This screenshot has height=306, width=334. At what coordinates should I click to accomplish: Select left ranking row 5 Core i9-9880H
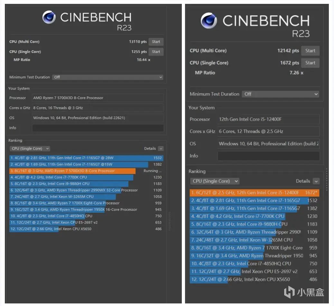pyautogui.click(x=86, y=183)
